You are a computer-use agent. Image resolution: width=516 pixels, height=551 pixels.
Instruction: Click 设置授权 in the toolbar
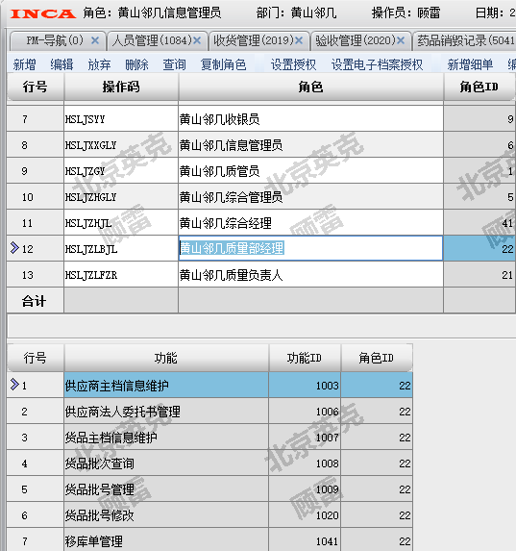coord(293,64)
